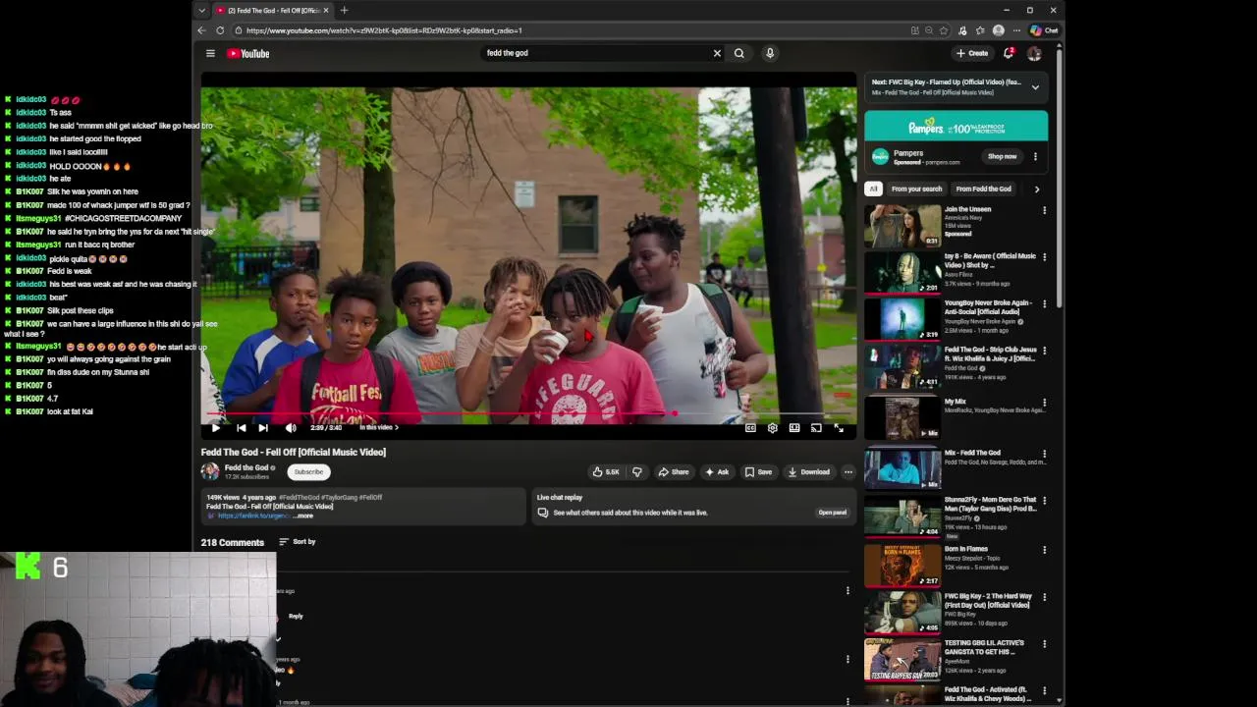Expand the Next mix playlist chevron
Viewport: 1257px width, 707px height.
pyautogui.click(x=1035, y=87)
